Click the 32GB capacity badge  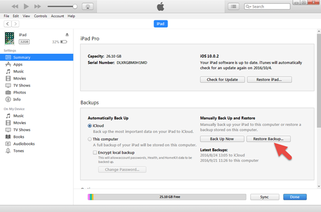pos(24,42)
